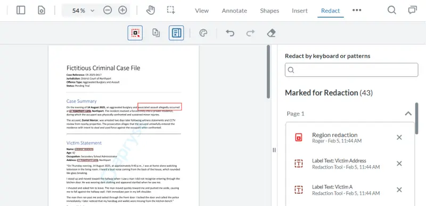Open the comments panel icon
This screenshot has height=206, width=426.
(412, 10)
